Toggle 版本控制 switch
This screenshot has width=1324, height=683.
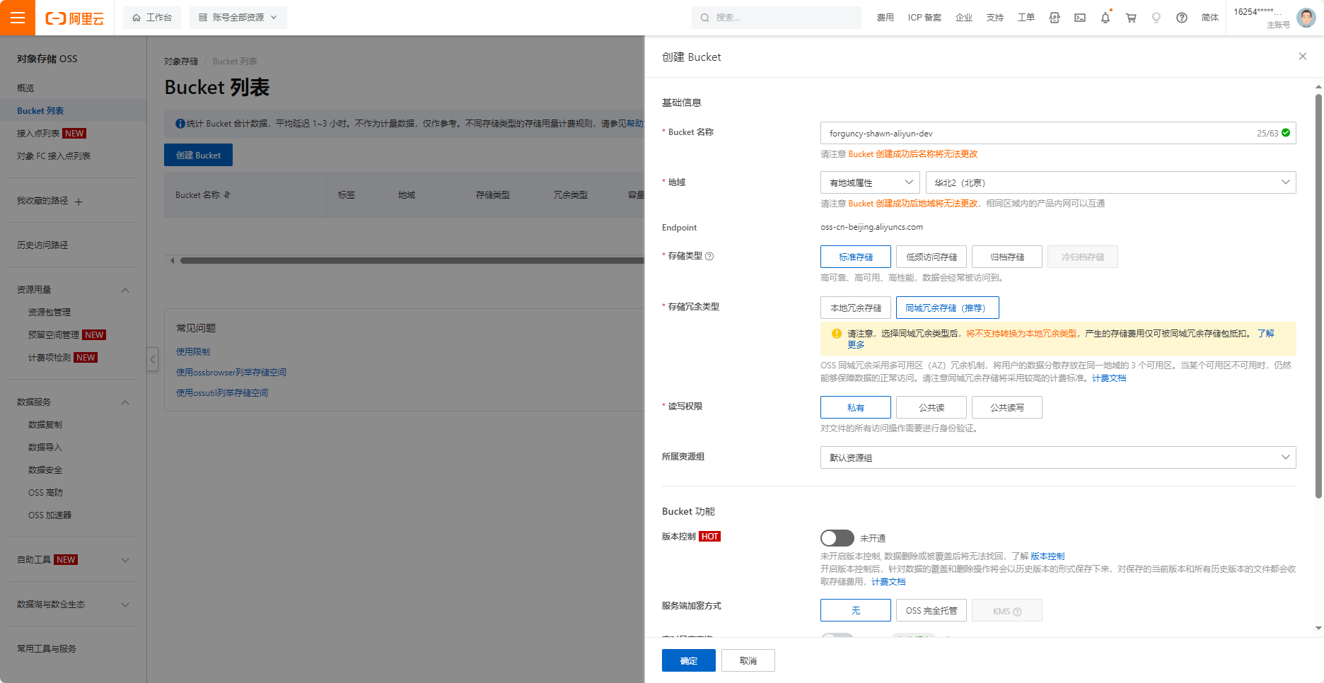(x=837, y=538)
